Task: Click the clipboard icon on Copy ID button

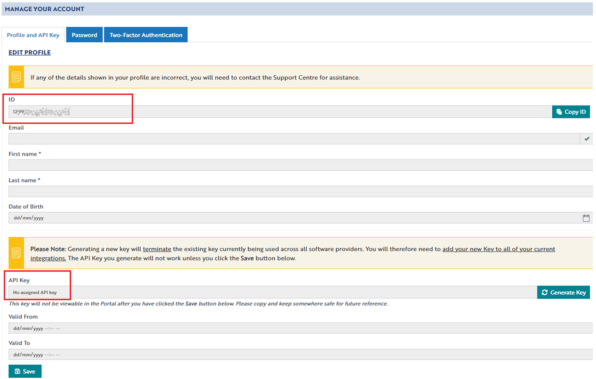Action: click(560, 111)
